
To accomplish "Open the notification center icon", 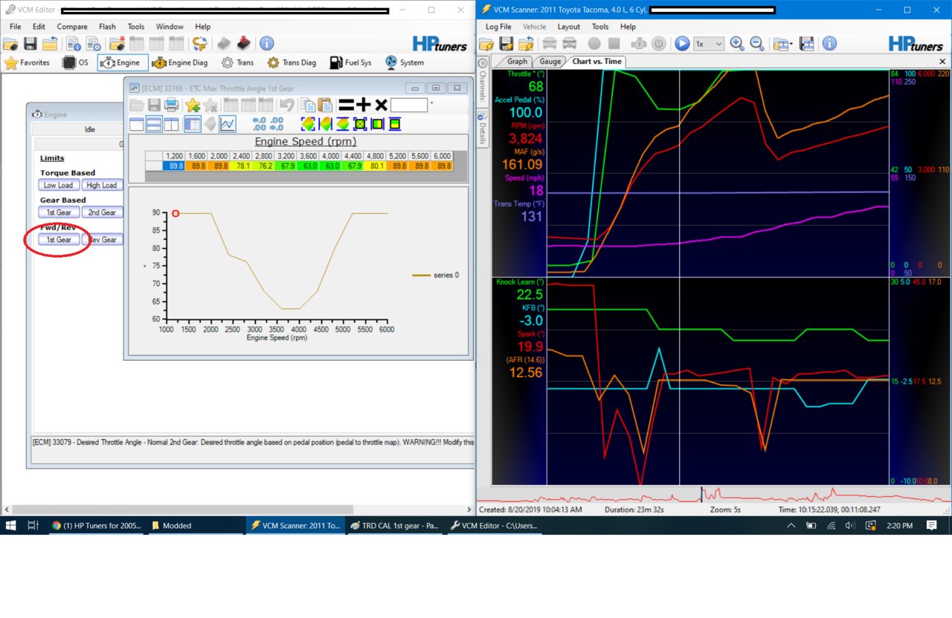I will tap(931, 525).
